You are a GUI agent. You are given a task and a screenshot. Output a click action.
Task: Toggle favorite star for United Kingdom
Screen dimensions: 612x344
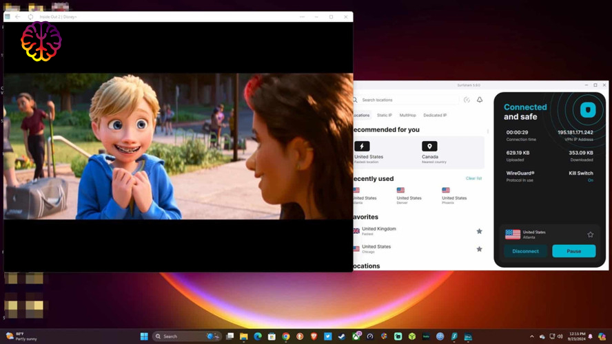[479, 231]
